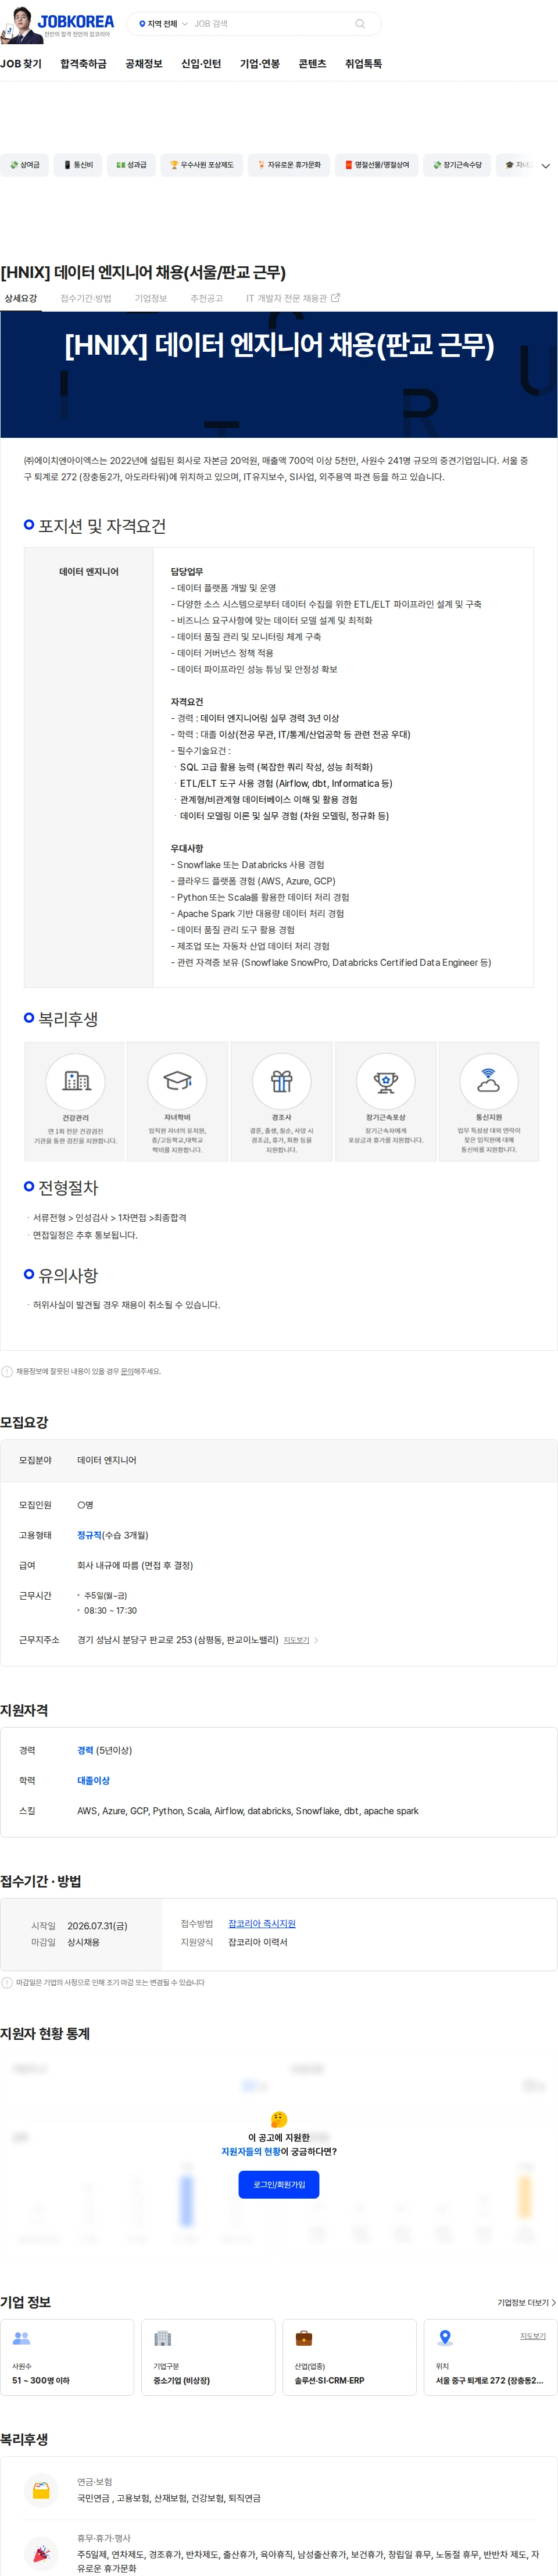Click the 산업(업종) briefcase icon

pos(304,2338)
